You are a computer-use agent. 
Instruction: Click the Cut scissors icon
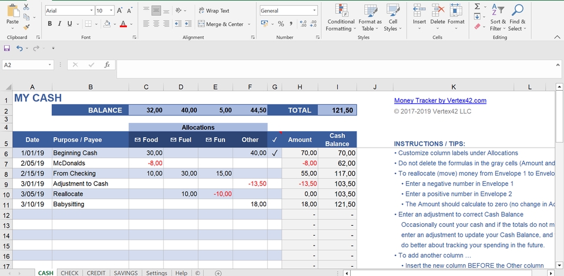click(26, 7)
